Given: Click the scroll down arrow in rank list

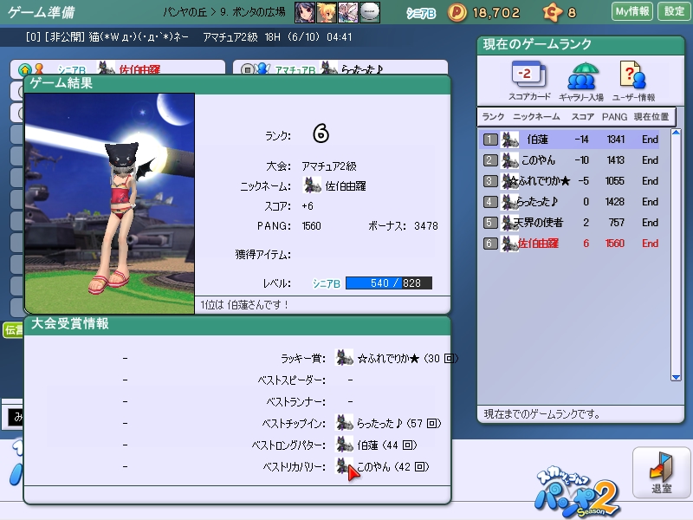Looking at the screenshot, I should tap(676, 377).
